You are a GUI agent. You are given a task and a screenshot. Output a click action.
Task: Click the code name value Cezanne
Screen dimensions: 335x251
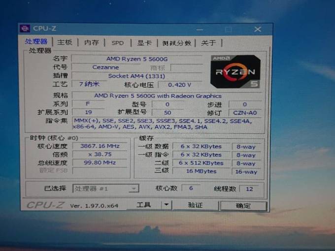point(105,67)
